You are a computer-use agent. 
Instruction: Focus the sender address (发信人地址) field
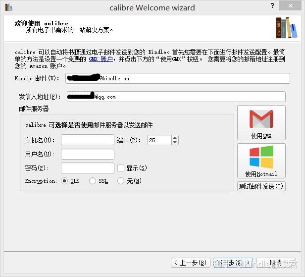click(176, 97)
